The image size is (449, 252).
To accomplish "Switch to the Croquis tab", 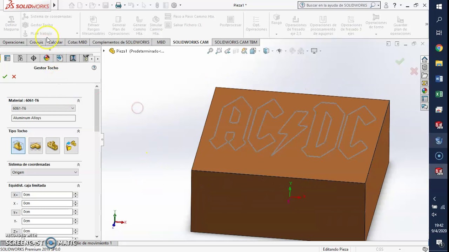I will click(x=36, y=42).
